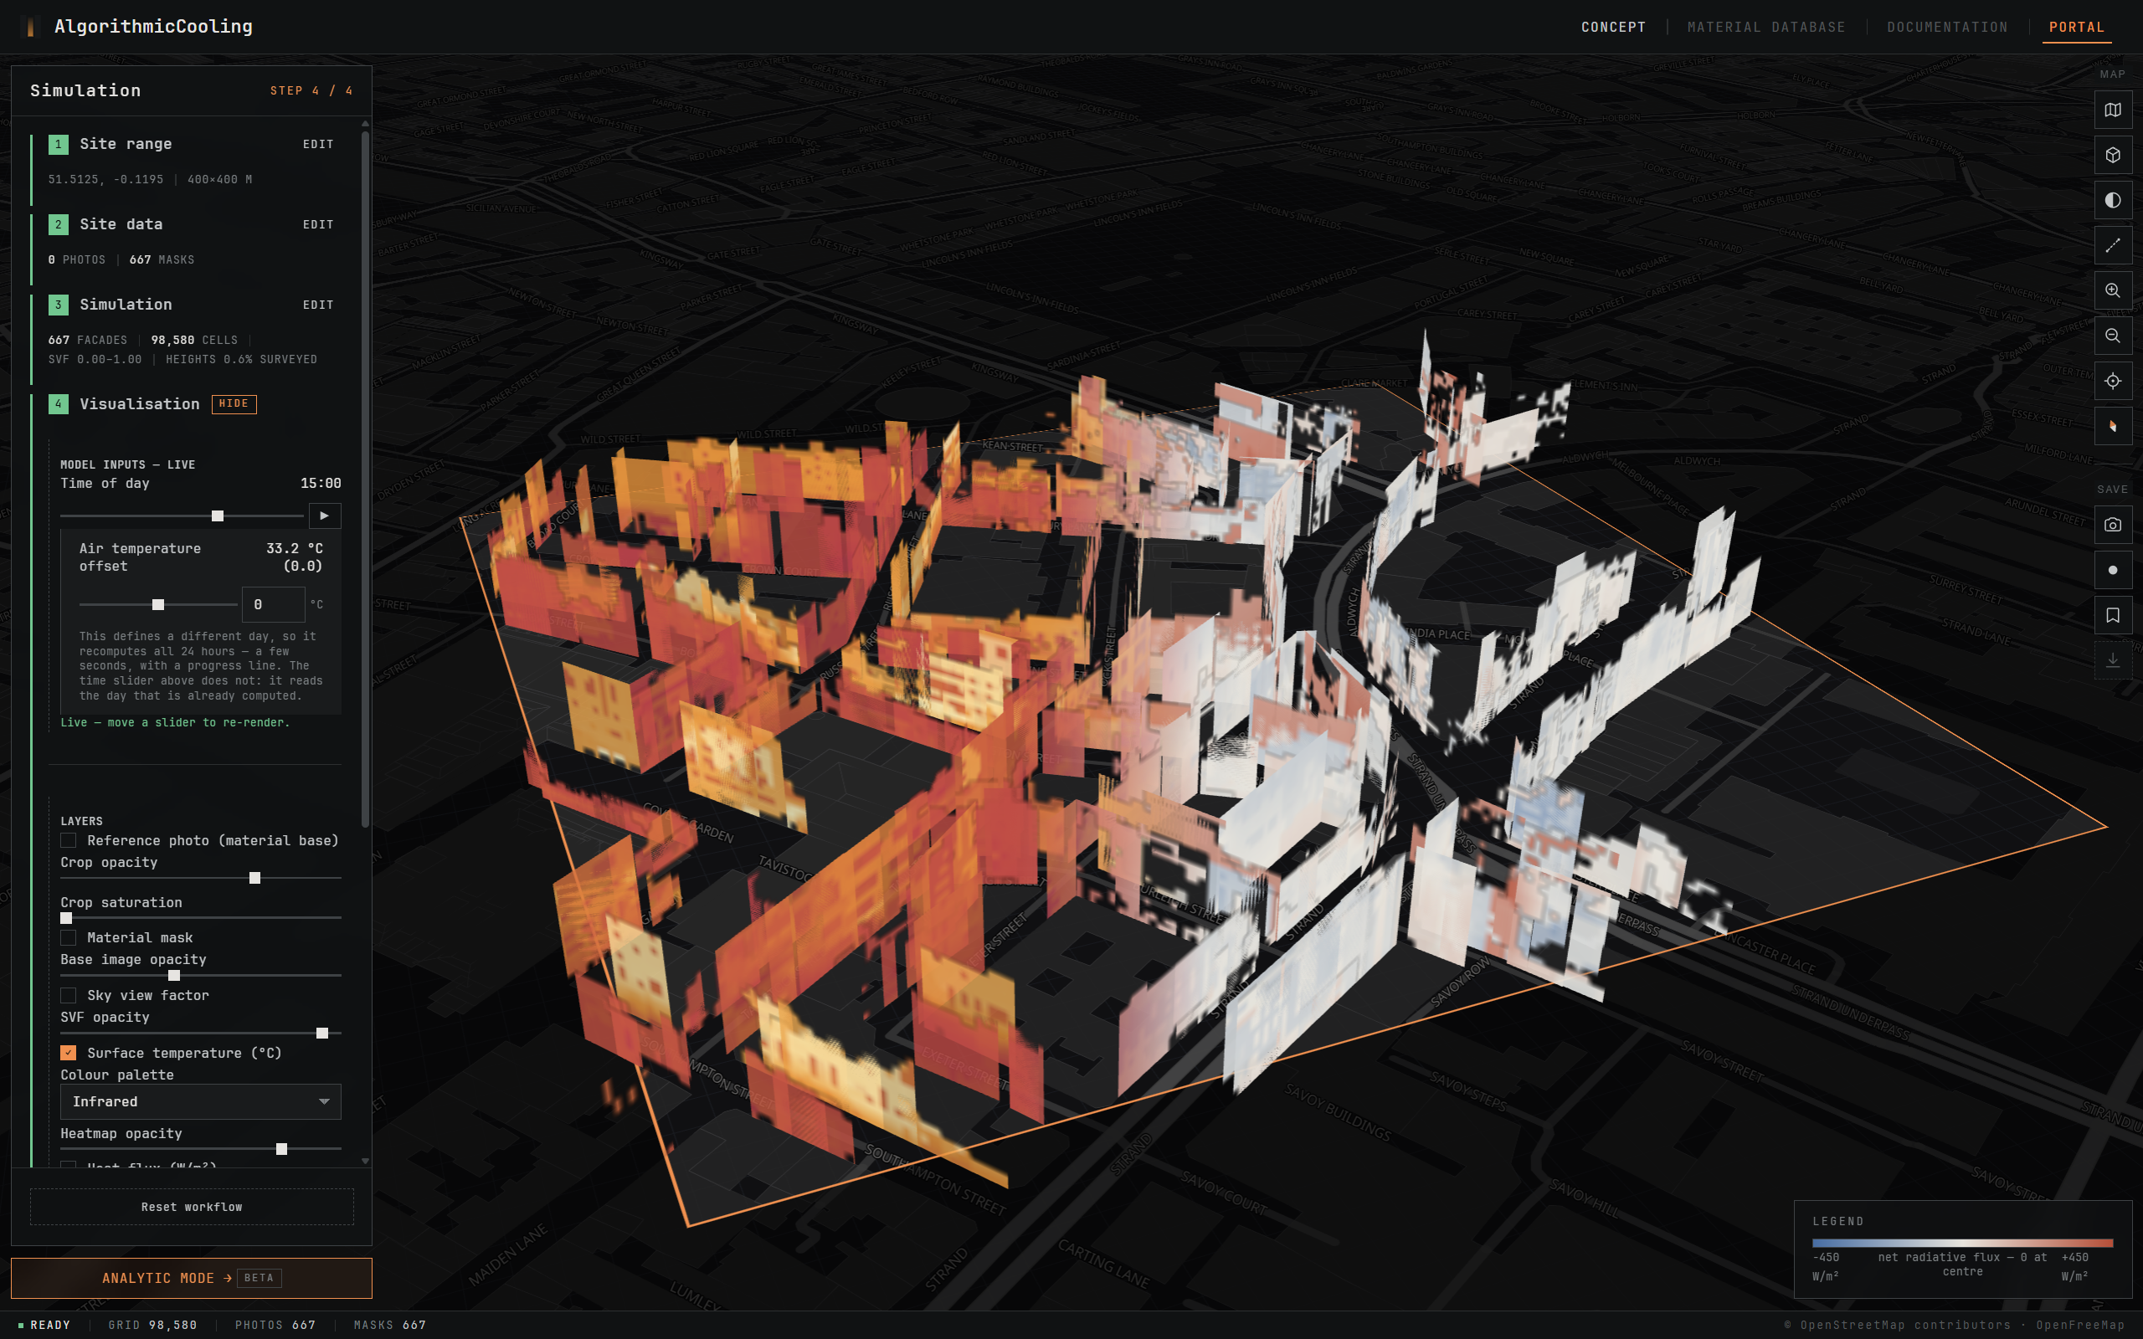
Task: Click the 'PHOTOS 667' status entry
Action: 275,1326
